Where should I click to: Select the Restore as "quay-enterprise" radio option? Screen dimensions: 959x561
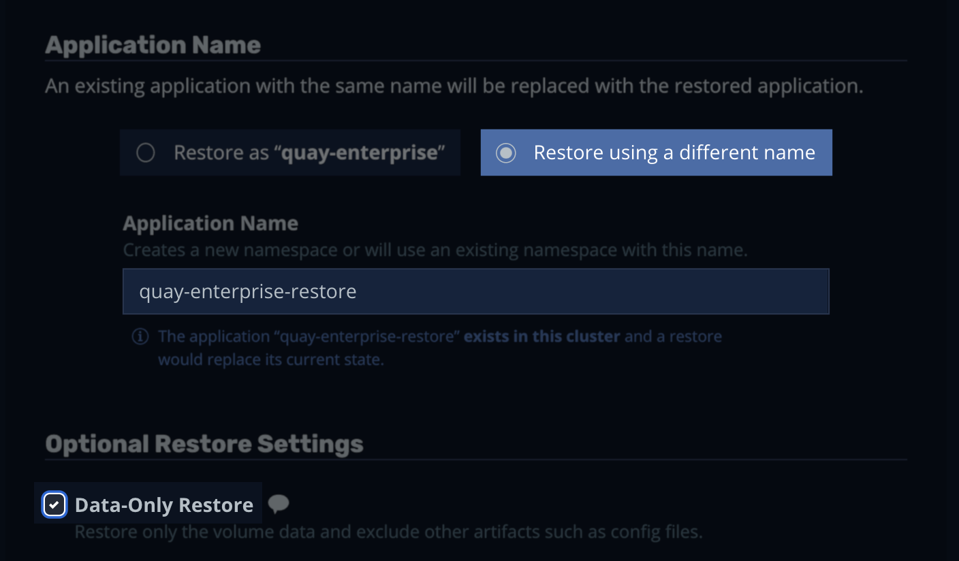290,153
